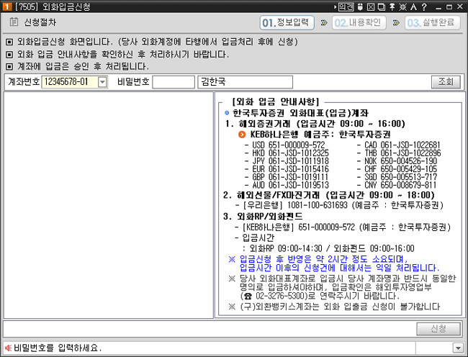468x357 pixels.
Task: Click the CAD 061-JSD-1022681 account line
Action: [x=399, y=145]
